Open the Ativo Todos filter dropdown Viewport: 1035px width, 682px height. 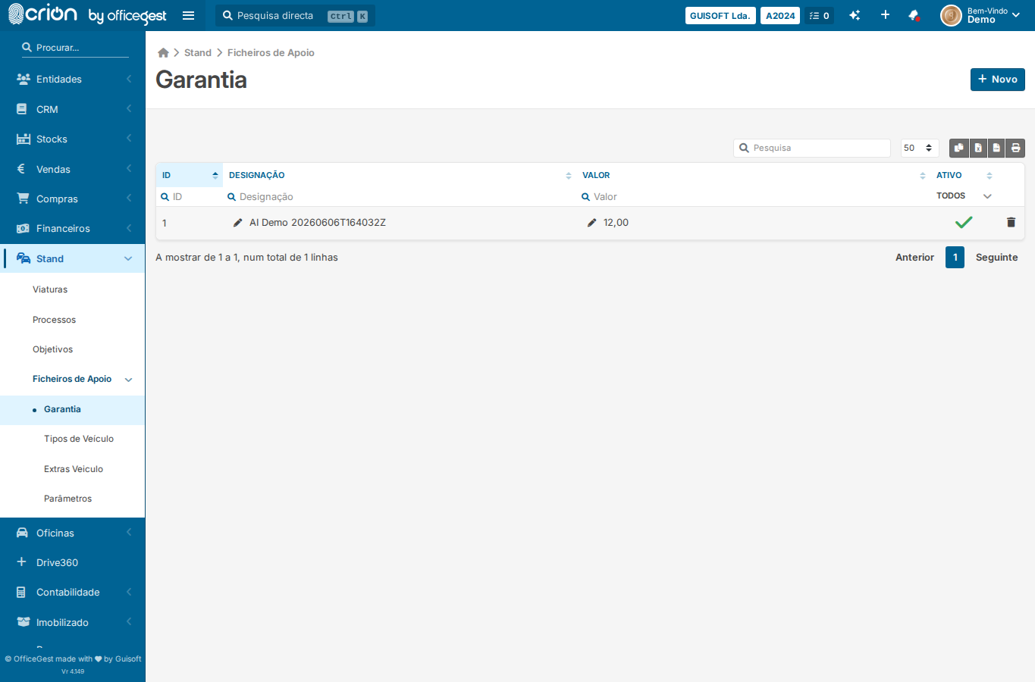pos(964,196)
